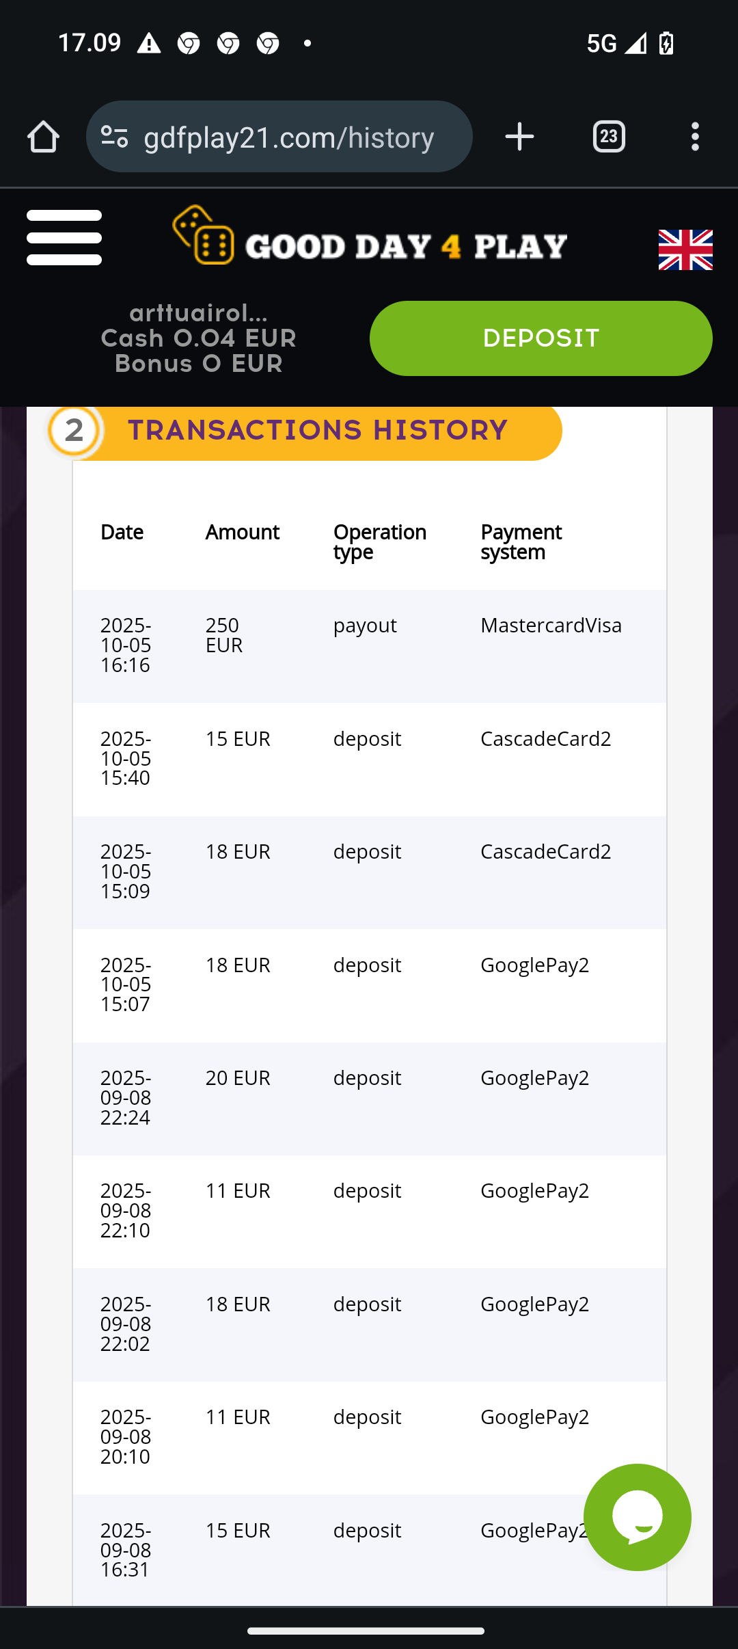
Task: Click the Amount column header
Action: (243, 533)
